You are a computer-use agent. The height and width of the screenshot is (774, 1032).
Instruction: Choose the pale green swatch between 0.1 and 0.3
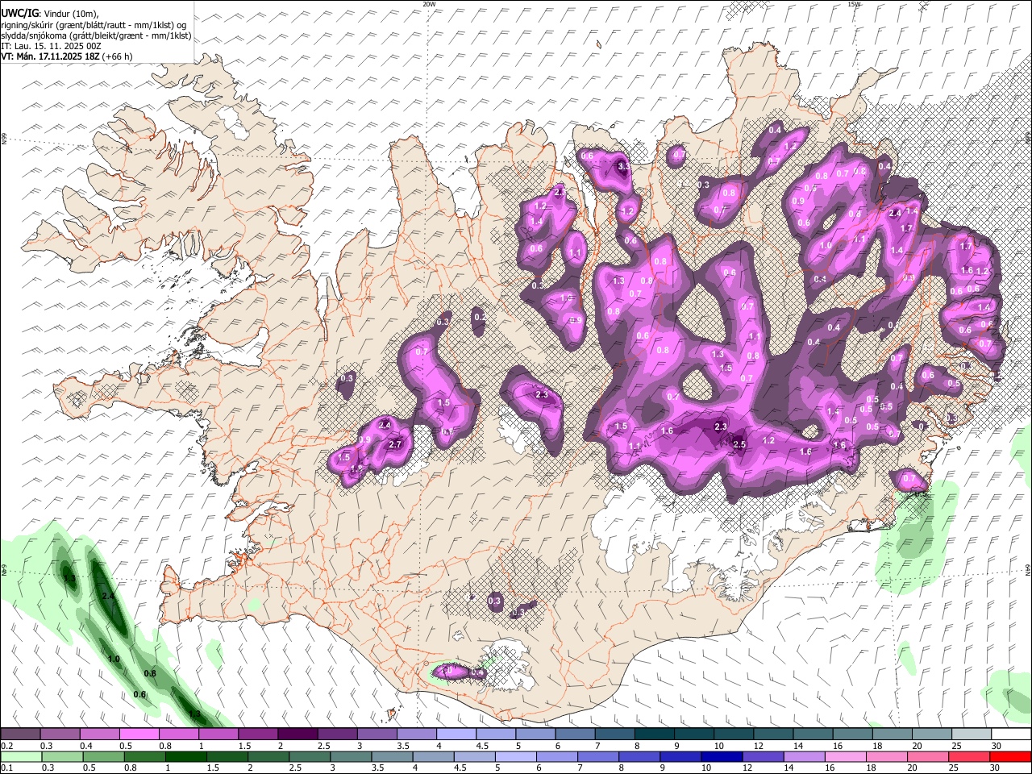[21, 757]
